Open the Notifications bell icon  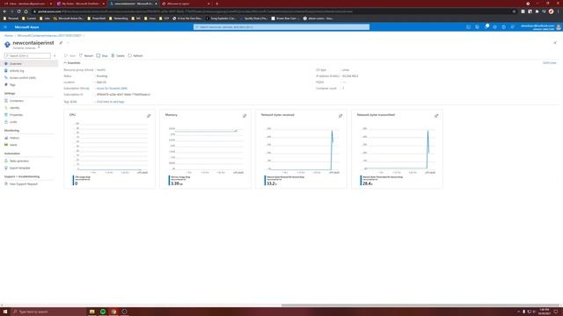(x=486, y=27)
